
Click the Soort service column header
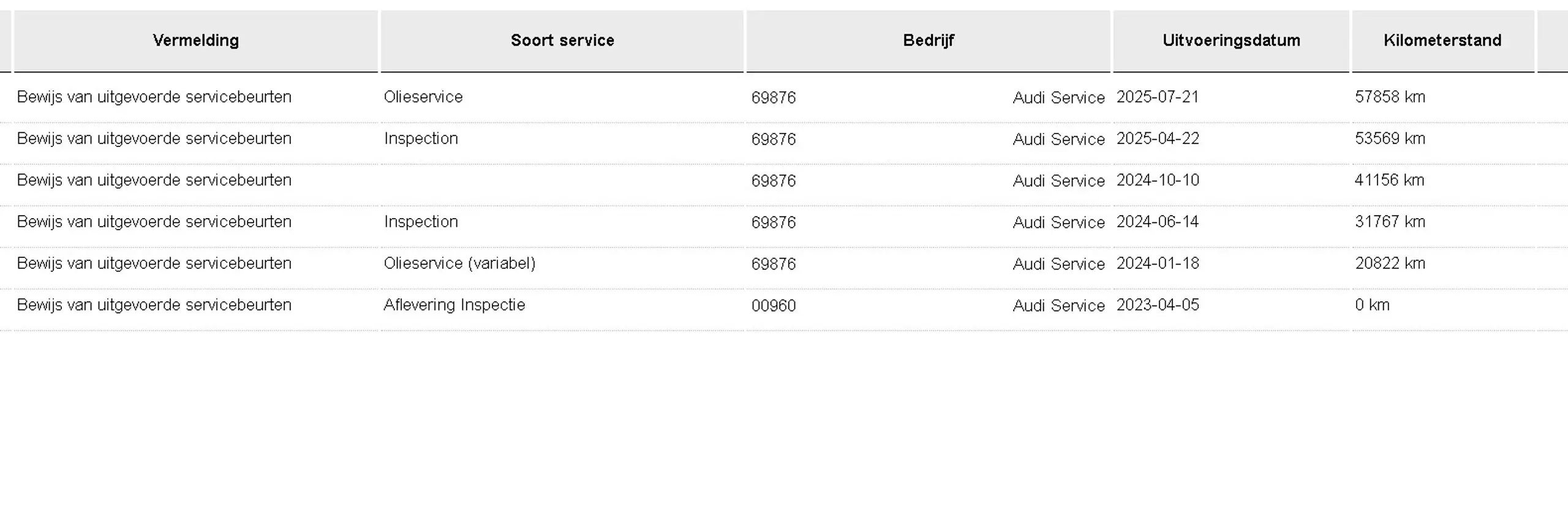coord(562,40)
